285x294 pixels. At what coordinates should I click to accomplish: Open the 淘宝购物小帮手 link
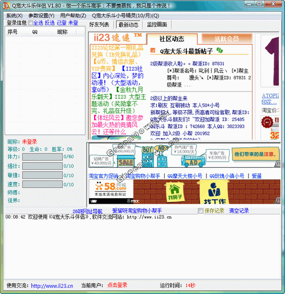142,176
